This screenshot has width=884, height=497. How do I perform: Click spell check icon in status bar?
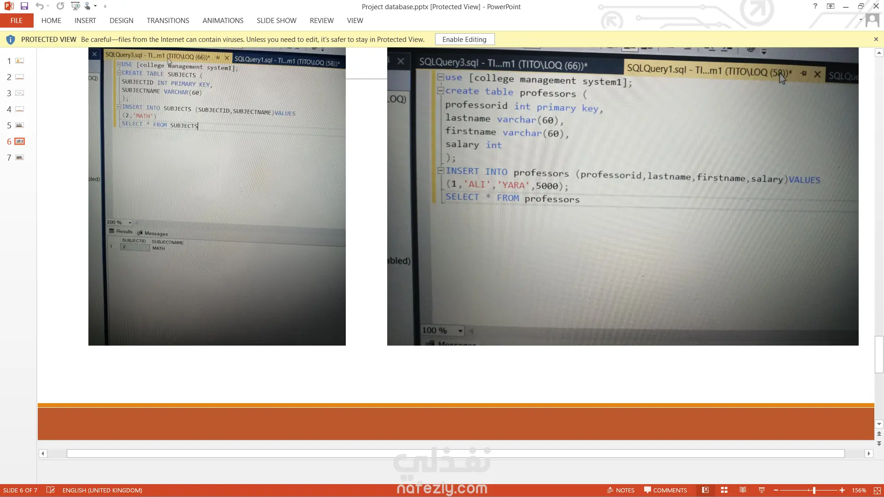(51, 490)
